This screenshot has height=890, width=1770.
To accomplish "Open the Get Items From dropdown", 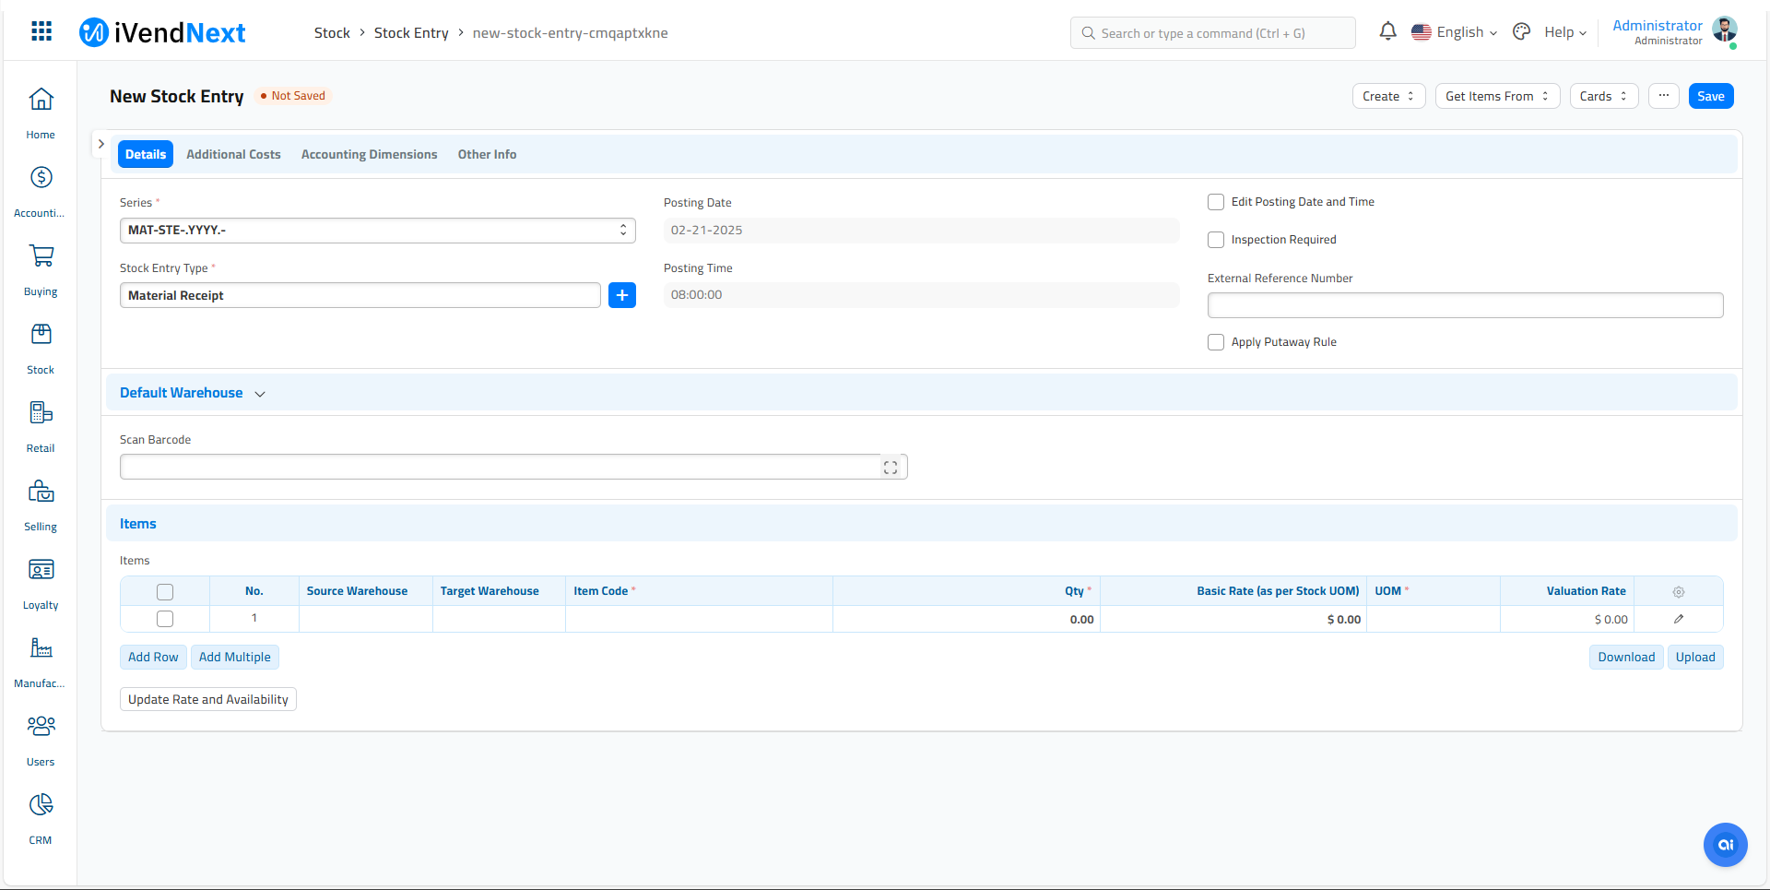I will [x=1496, y=97].
